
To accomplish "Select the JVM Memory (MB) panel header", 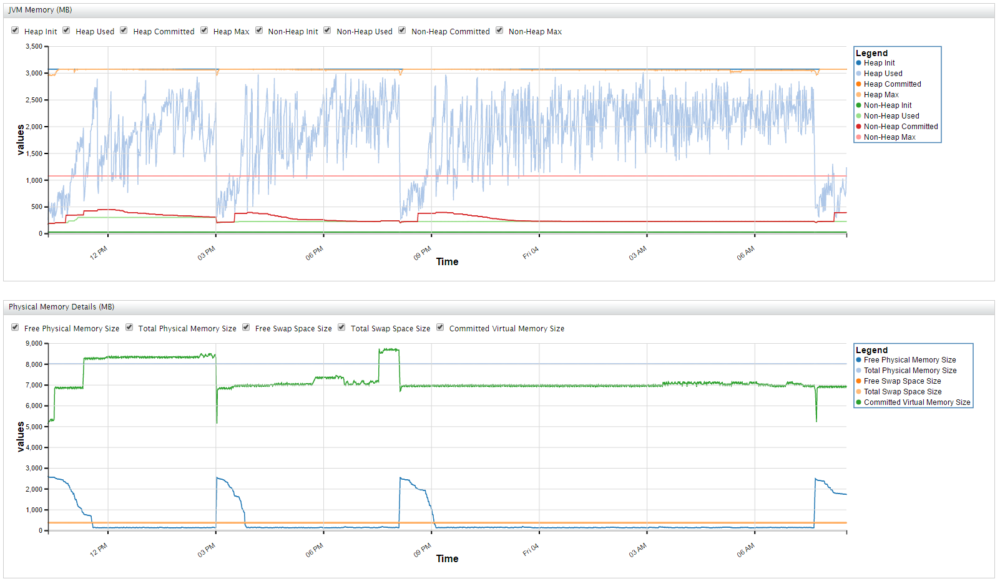I will [x=499, y=10].
